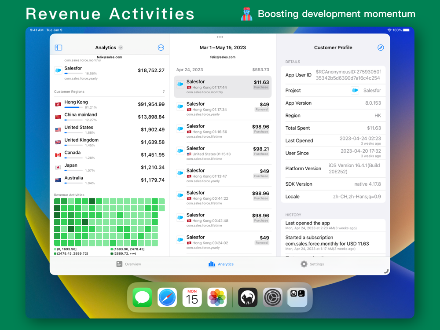Click the window resize corner handle
Viewport: 440px width, 330px height.
(386, 271)
